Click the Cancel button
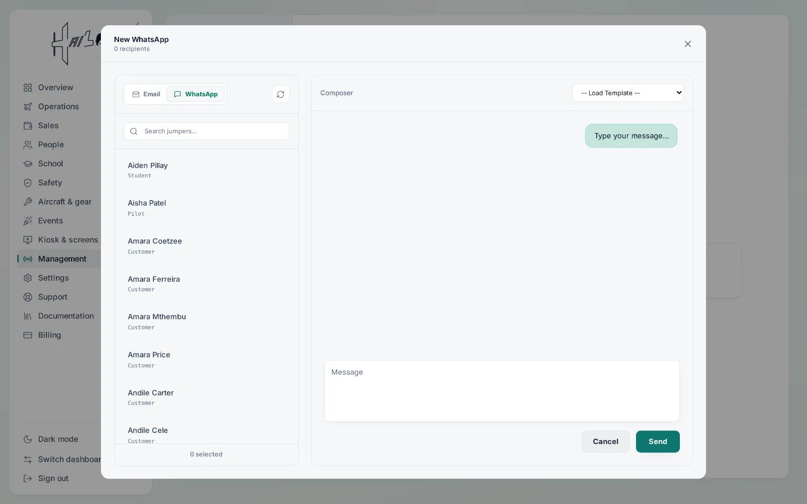The width and height of the screenshot is (807, 504). 605,442
